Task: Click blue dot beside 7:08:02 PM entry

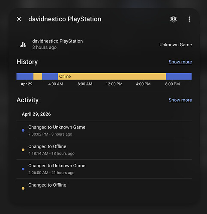Action: pyautogui.click(x=23, y=131)
